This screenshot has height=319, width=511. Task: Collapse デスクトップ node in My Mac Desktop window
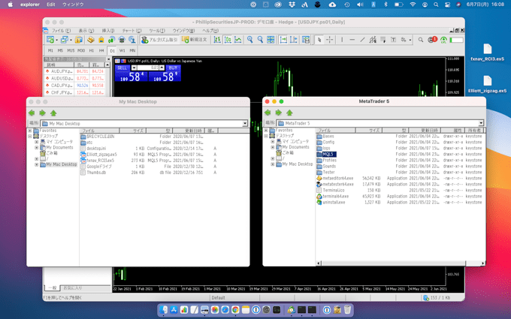click(30, 136)
